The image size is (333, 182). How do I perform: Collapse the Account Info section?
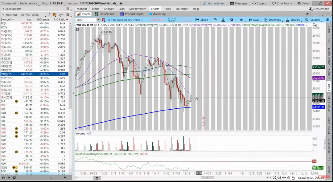3,9
